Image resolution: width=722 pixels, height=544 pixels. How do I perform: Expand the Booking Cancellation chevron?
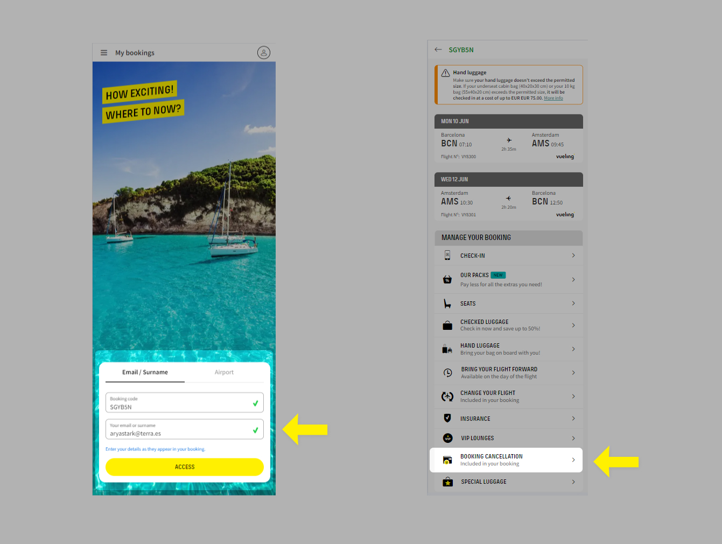coord(573,460)
